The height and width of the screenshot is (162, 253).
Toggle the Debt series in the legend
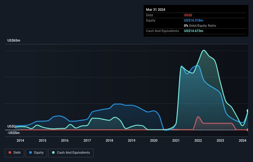click(14, 152)
